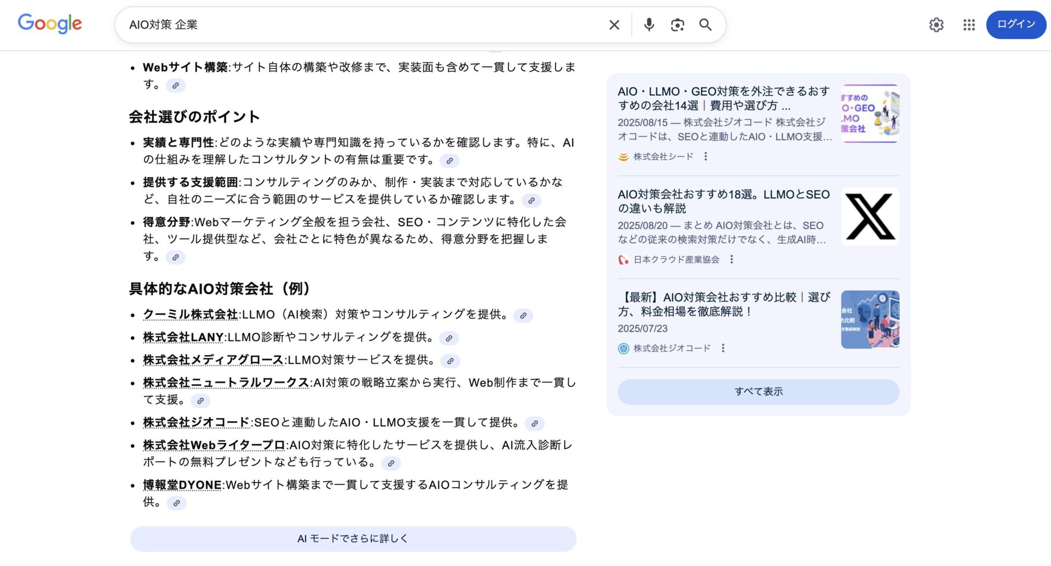Open 【最新】AIO対策会社おすすめ比較 article title
Image resolution: width=1051 pixels, height=566 pixels.
pyautogui.click(x=724, y=304)
